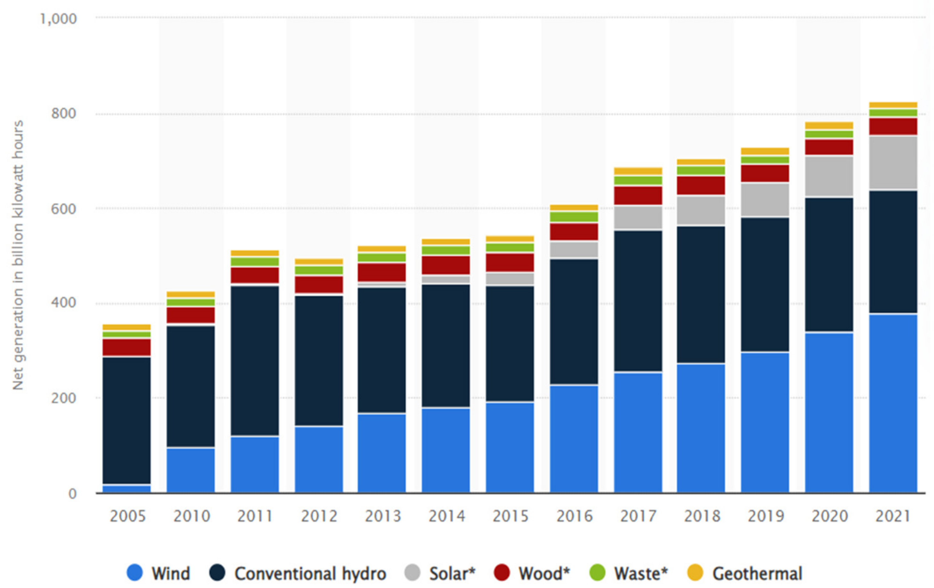This screenshot has height=588, width=934.
Task: Toggle Solar* legend label
Action: coord(452,573)
